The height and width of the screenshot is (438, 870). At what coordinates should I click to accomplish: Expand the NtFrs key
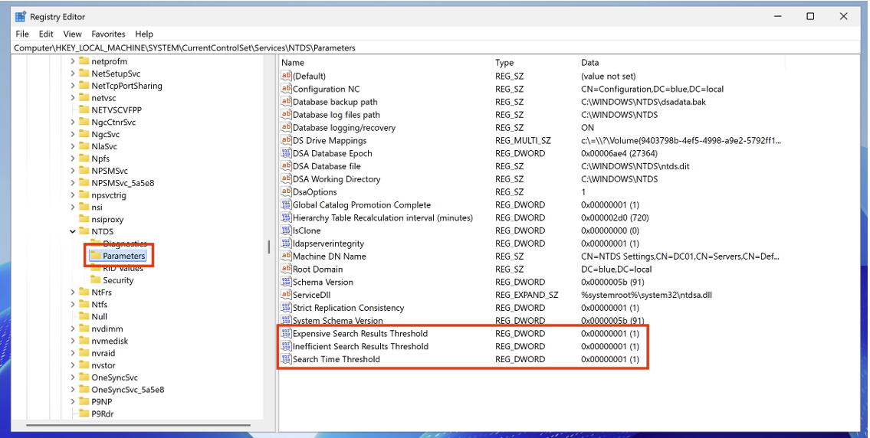click(73, 293)
